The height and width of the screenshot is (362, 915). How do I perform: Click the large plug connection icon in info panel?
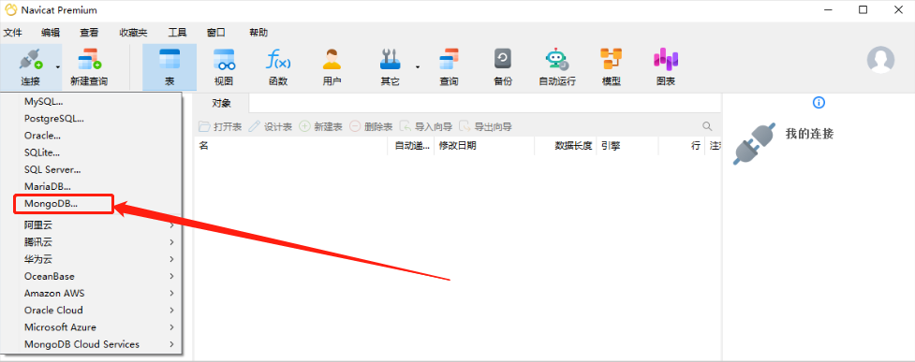pos(755,143)
